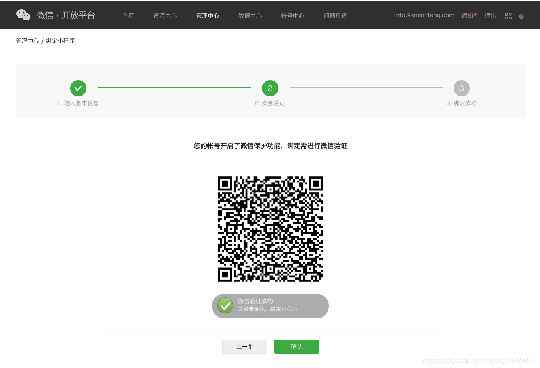This screenshot has width=540, height=368.
Task: Click the globe language icon
Action: (x=522, y=16)
